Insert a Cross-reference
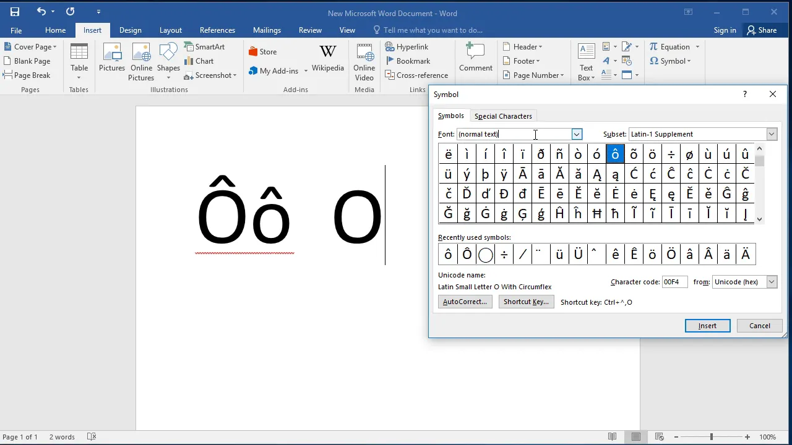 click(x=416, y=75)
